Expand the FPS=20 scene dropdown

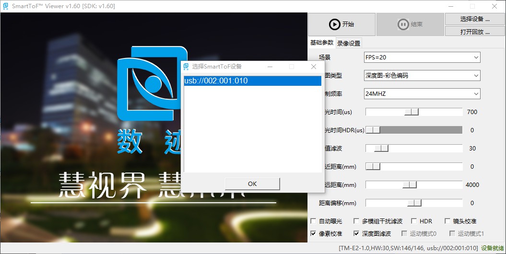(x=422, y=58)
